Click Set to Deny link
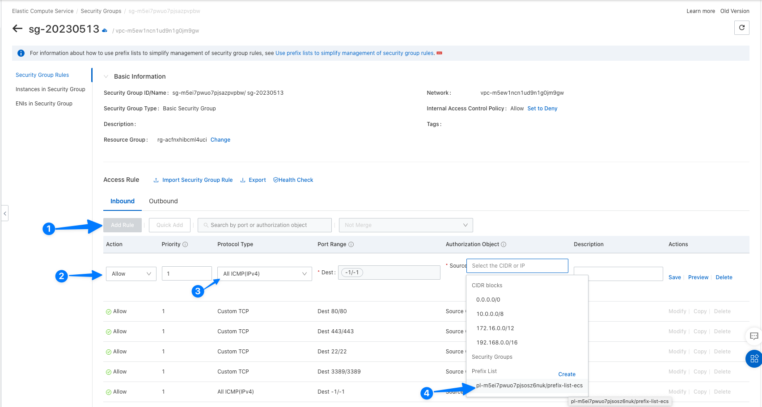Image resolution: width=762 pixels, height=407 pixels. 542,109
